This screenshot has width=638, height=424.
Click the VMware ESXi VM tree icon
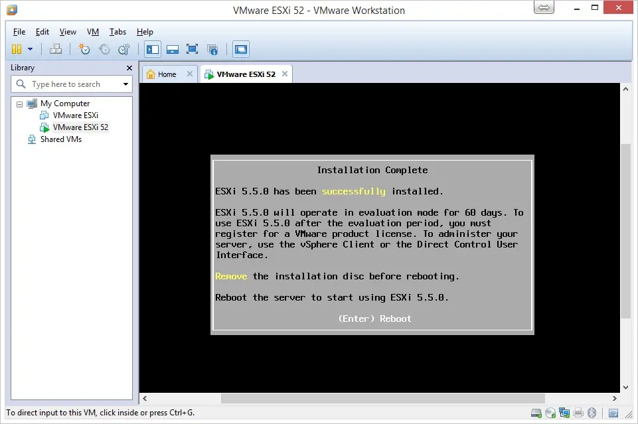click(x=44, y=115)
